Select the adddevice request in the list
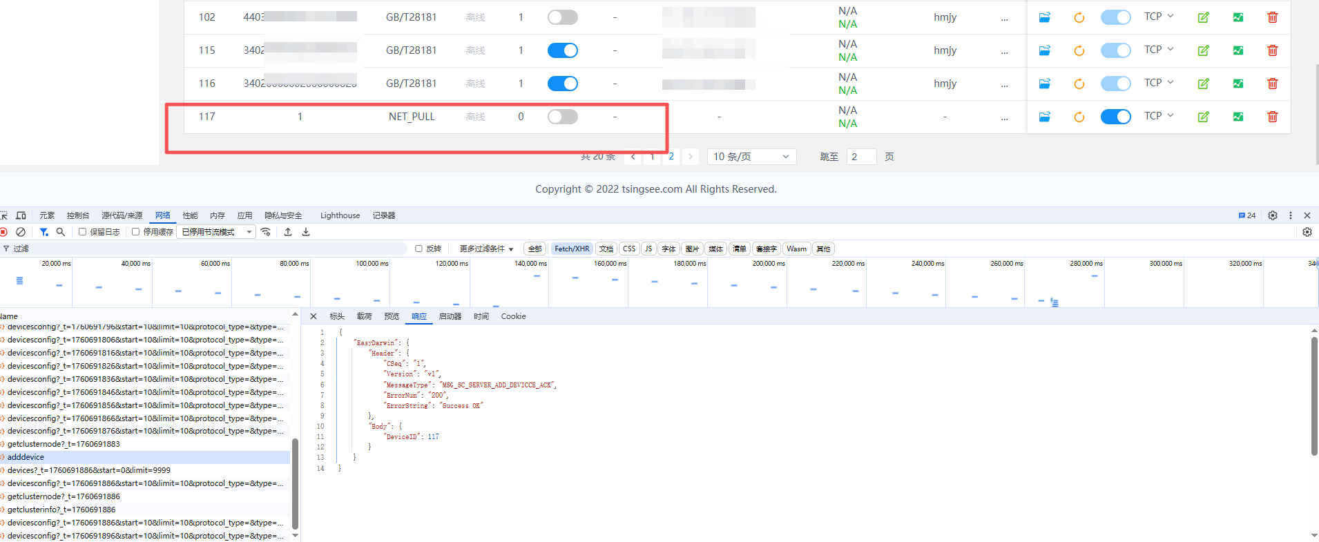Image resolution: width=1319 pixels, height=542 pixels. pos(145,457)
